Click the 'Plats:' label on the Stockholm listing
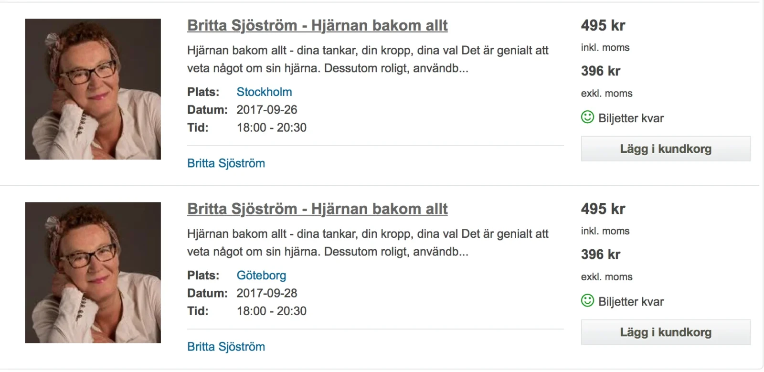The height and width of the screenshot is (372, 764). tap(203, 92)
